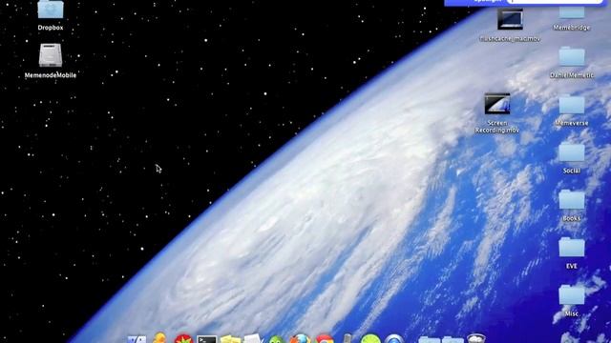Open the Misc folder
Screen dimensions: 611x343
(572, 295)
